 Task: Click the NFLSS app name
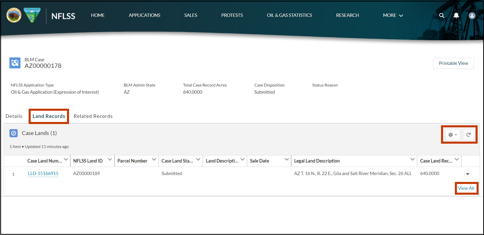point(63,16)
